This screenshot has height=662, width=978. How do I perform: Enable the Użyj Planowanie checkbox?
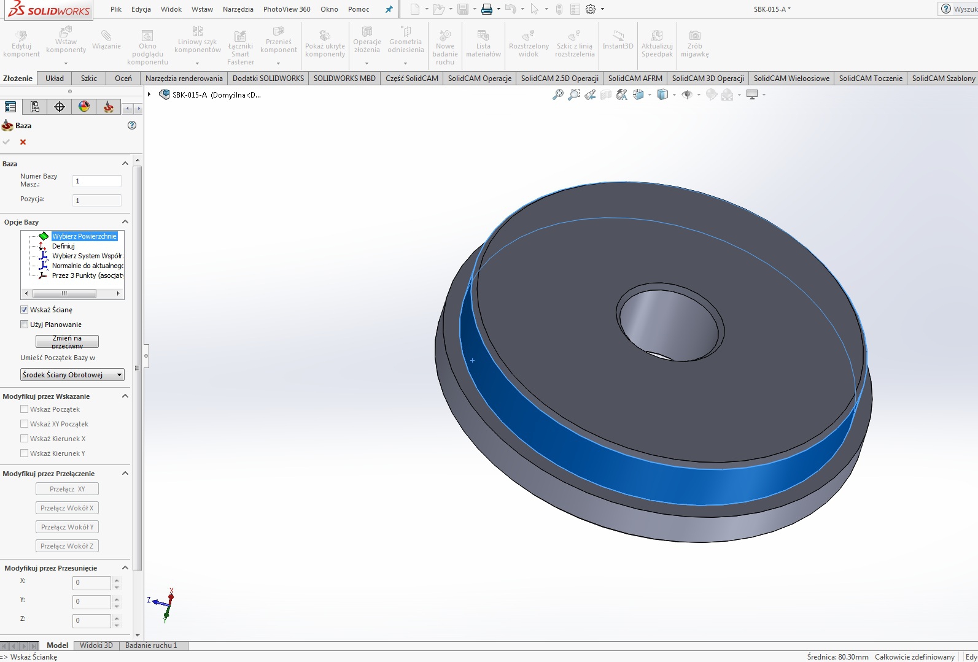coord(25,325)
